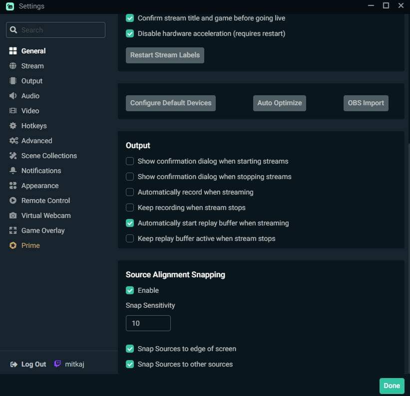Click the Prime star icon

coord(13,245)
